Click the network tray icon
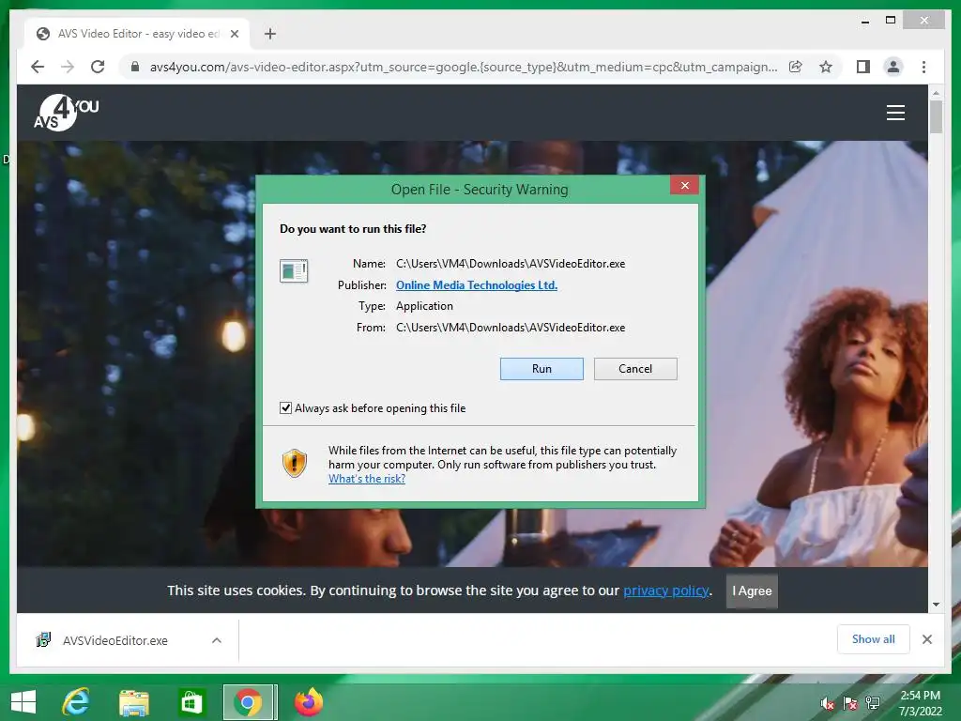This screenshot has width=961, height=721. click(873, 703)
